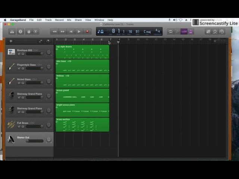Solo the Fingerstyle Bass track
Image resolution: width=239 pixels, height=179 pixels.
[23, 69]
